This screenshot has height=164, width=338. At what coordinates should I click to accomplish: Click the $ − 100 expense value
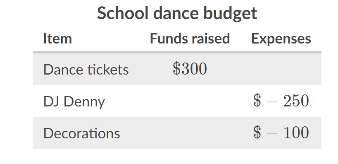[281, 133]
